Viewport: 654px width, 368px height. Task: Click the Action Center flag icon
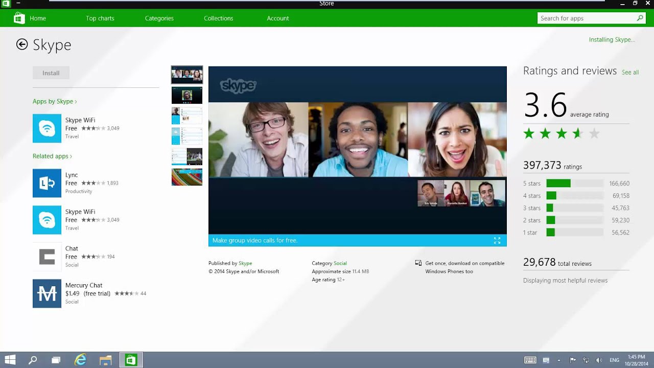point(573,360)
